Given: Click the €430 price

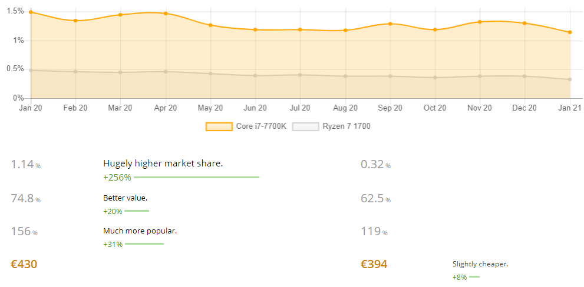Looking at the screenshot, I should click(x=24, y=264).
